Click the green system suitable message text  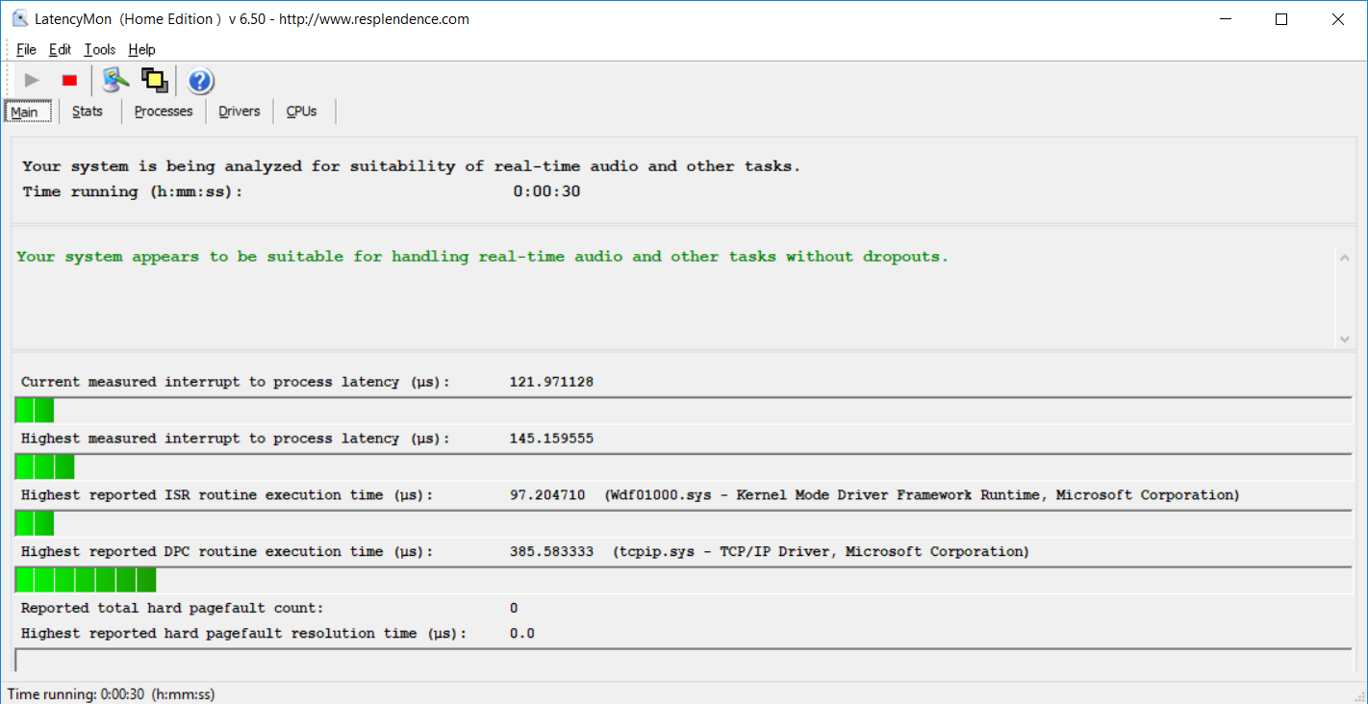point(482,257)
